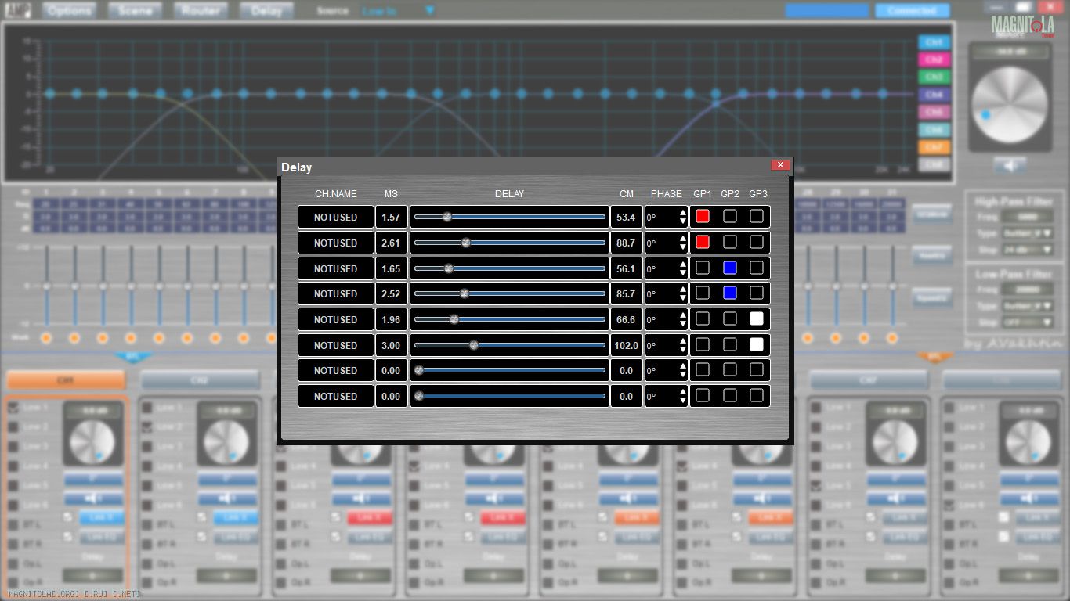Toggle Line 1 checkbox in CH1 strip
Viewport: 1070px width, 601px height.
(13, 408)
